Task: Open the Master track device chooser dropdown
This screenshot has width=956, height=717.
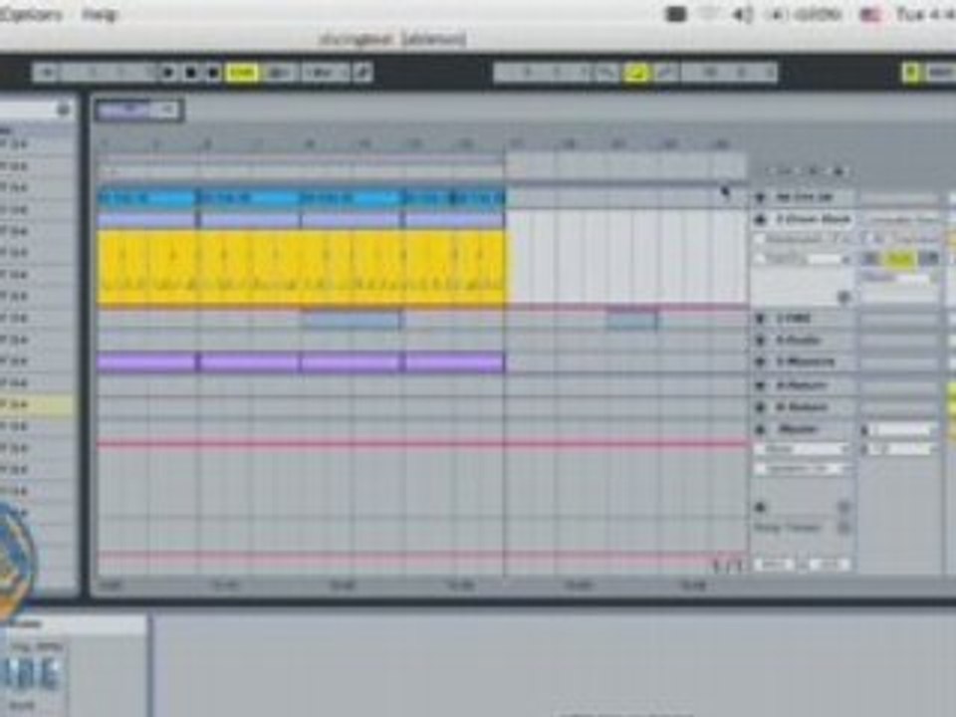Action: [803, 449]
